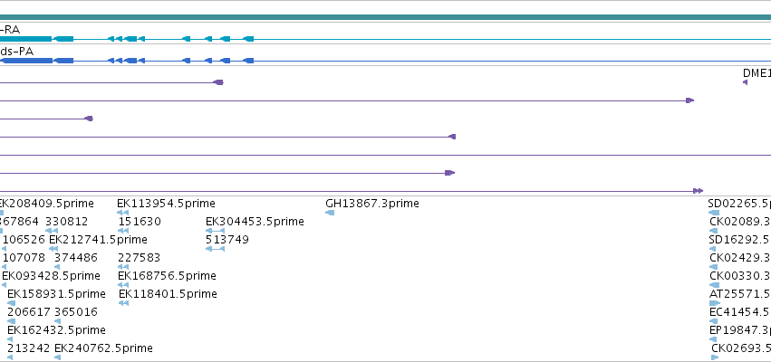771x362 pixels.
Task: Select the arrow glyph under 374486
Action: tap(57, 267)
